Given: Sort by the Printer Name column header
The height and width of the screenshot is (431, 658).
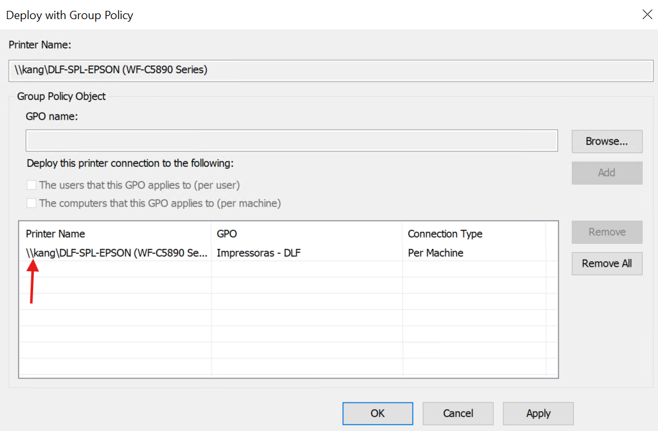Looking at the screenshot, I should (115, 234).
